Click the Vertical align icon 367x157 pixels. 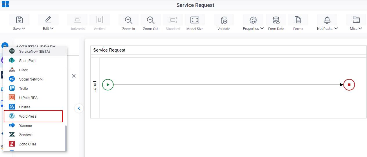point(100,20)
